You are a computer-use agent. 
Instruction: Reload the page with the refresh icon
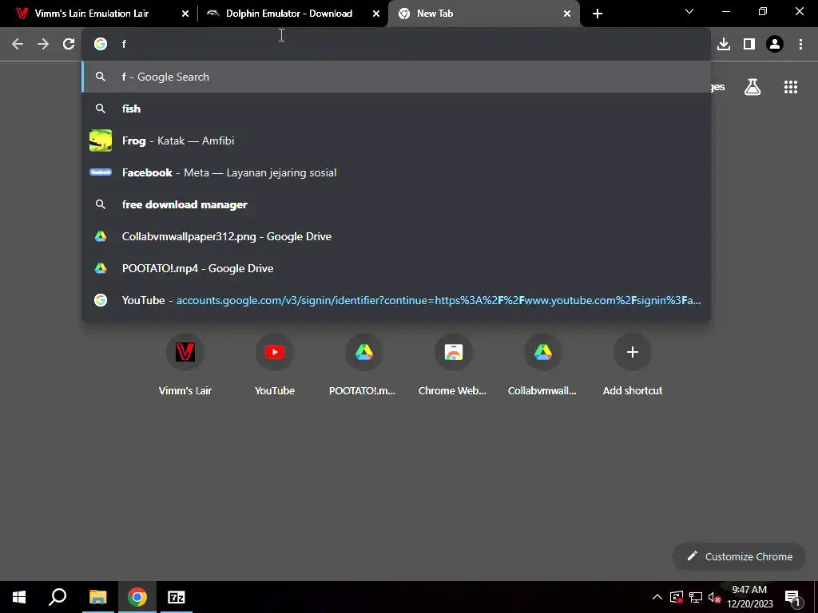[69, 45]
